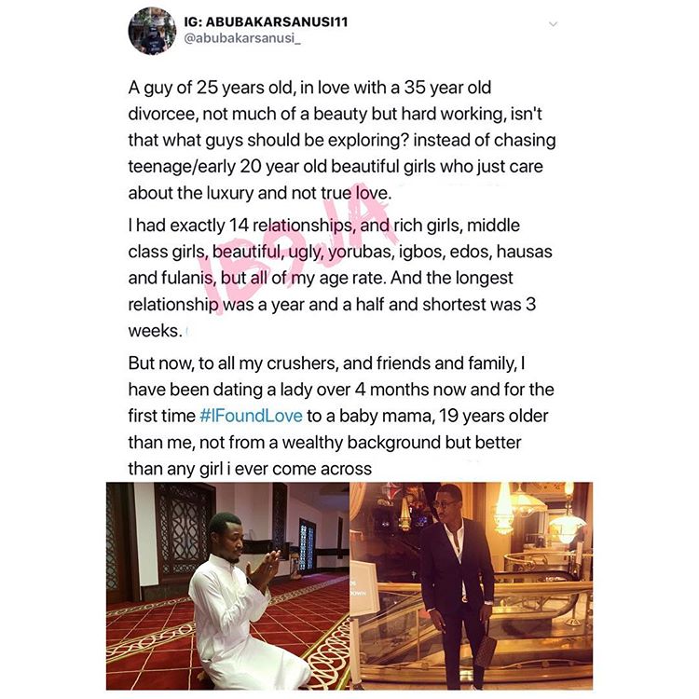
Task: Select the paragraph beginning 'But now, to all my crushers'
Action: (x=341, y=416)
